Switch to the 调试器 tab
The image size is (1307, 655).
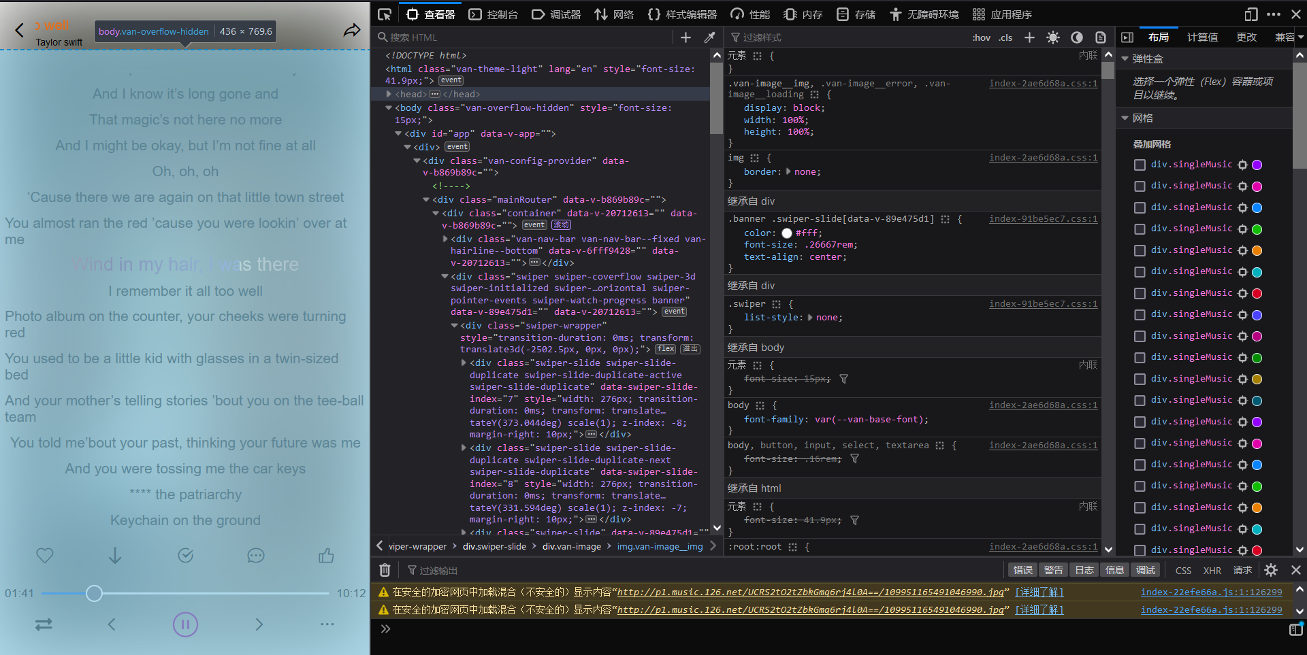pyautogui.click(x=555, y=14)
